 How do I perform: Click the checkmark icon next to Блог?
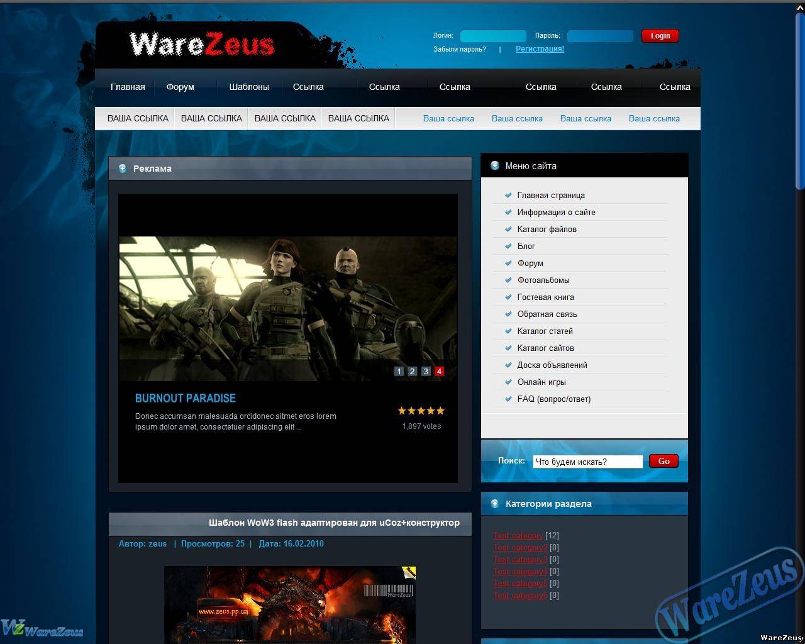pyautogui.click(x=508, y=246)
